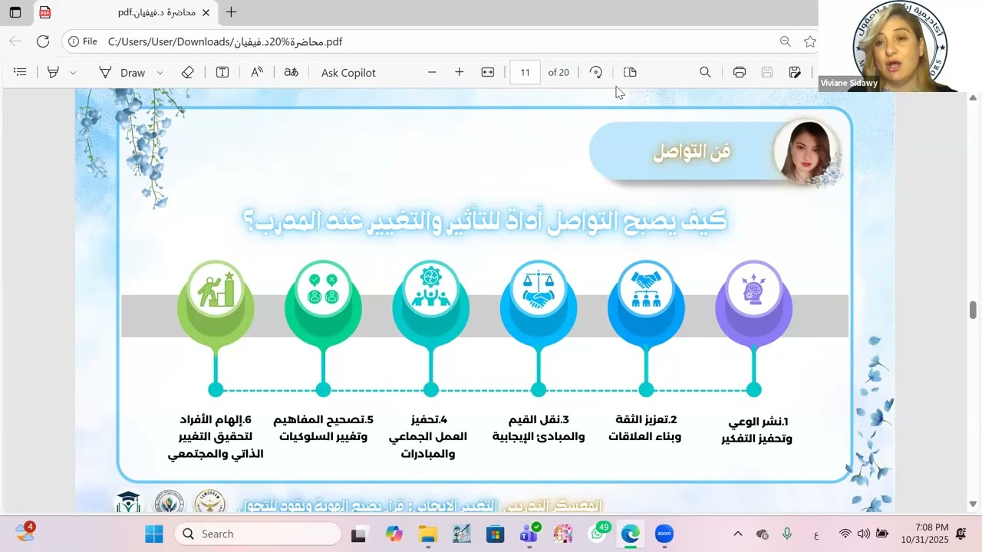Click the taskbar Search box
This screenshot has height=552, width=982.
[258, 534]
